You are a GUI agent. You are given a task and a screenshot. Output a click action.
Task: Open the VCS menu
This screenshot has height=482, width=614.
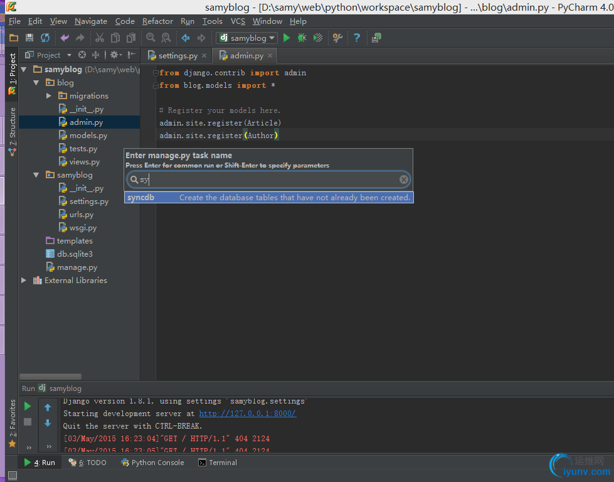click(x=238, y=21)
